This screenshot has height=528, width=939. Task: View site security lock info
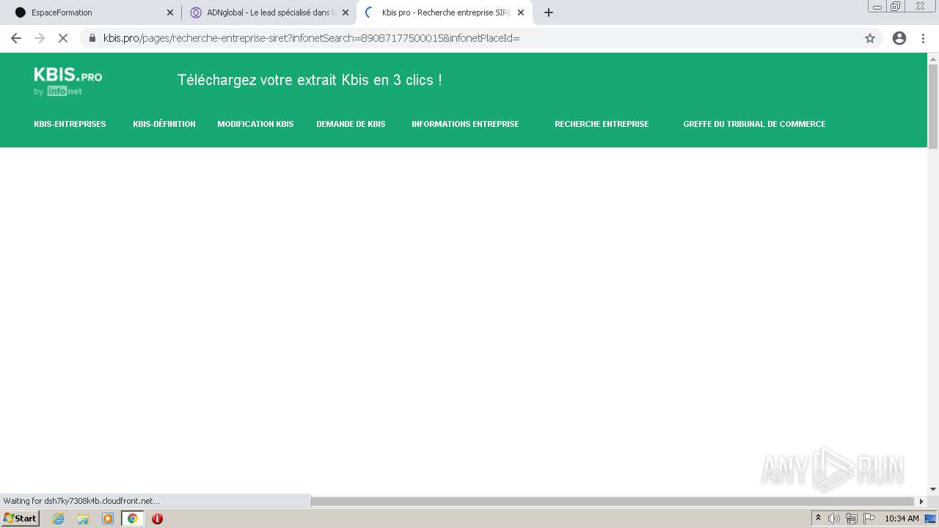[x=92, y=38]
